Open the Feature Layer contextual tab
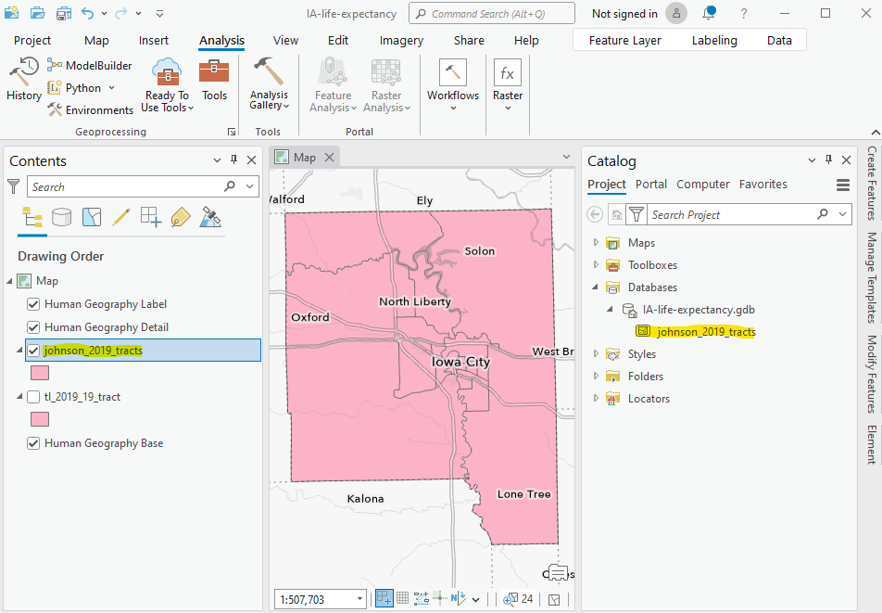The width and height of the screenshot is (882, 613). tap(625, 41)
